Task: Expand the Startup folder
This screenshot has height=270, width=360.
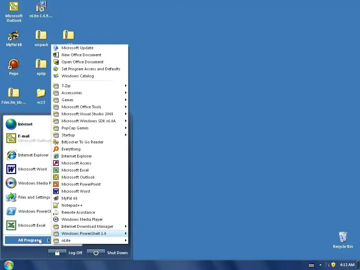Action: tap(90, 135)
